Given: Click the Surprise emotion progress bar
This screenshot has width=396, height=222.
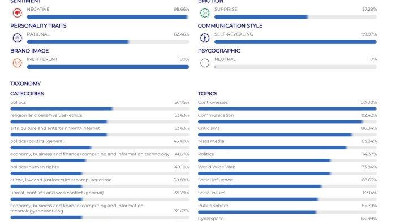Looking at the screenshot, I should pyautogui.click(x=295, y=17).
